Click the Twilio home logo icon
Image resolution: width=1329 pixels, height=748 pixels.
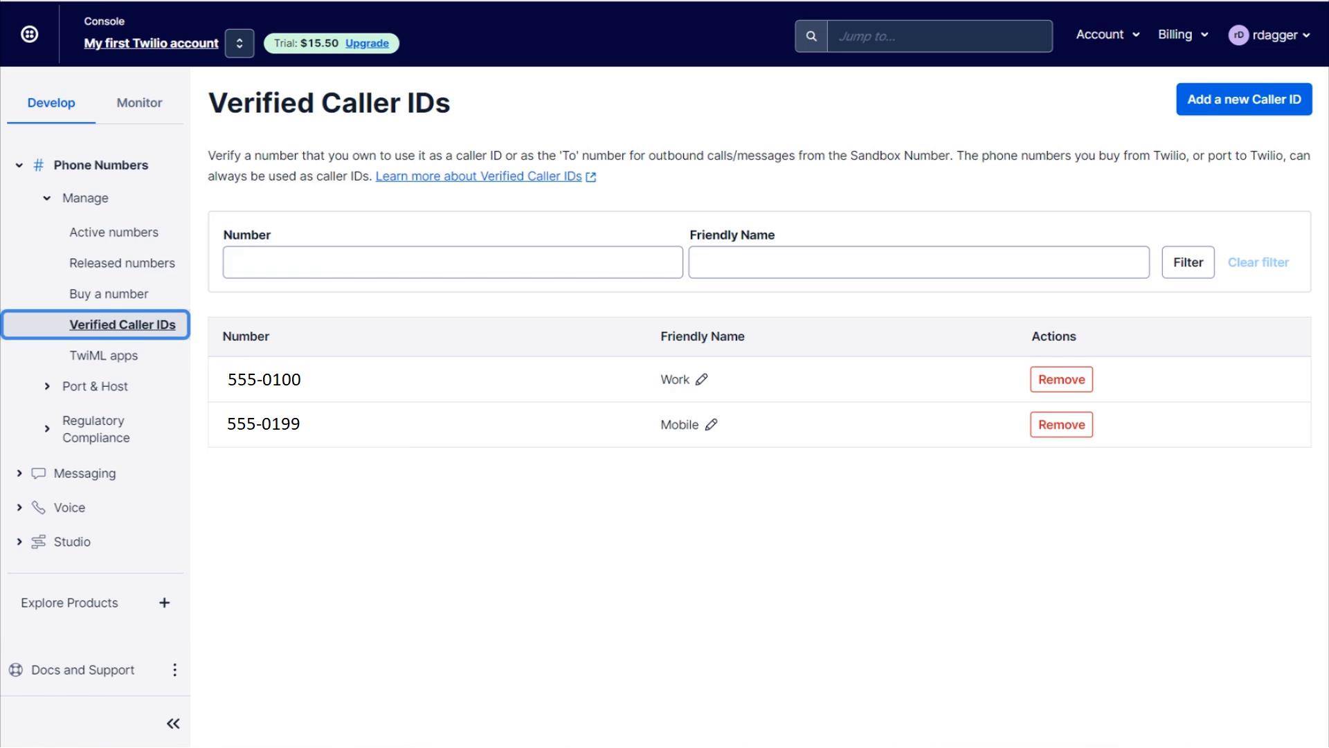29,34
